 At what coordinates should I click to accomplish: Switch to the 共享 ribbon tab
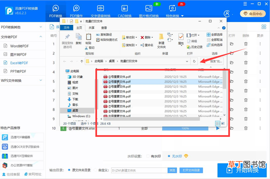[x=92, y=27]
